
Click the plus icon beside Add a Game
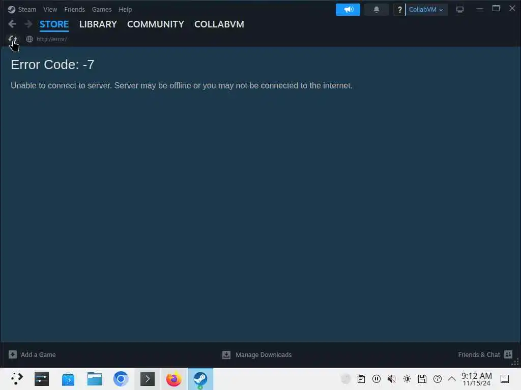(x=13, y=354)
